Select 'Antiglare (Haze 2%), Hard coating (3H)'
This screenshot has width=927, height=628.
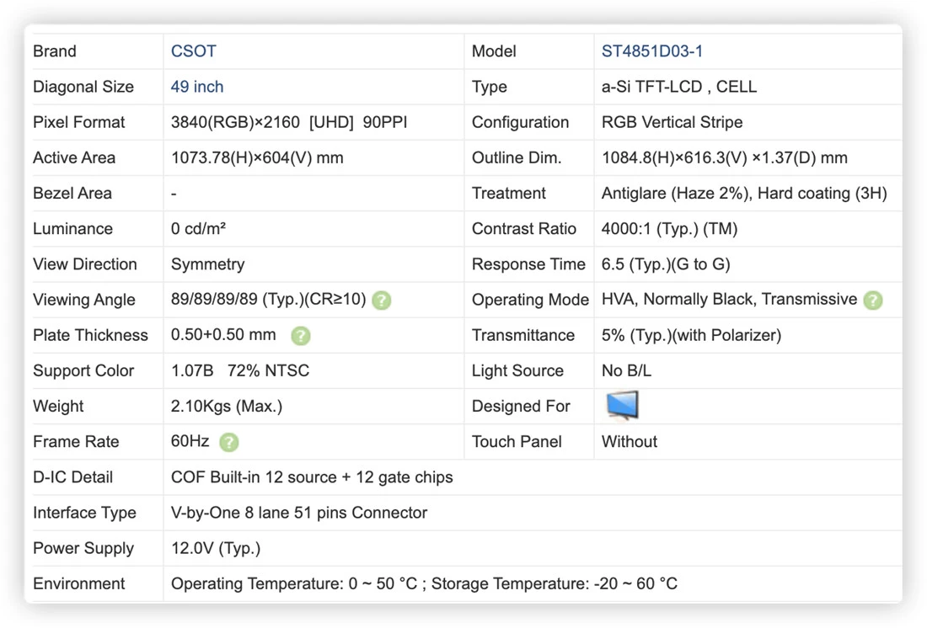pos(744,193)
